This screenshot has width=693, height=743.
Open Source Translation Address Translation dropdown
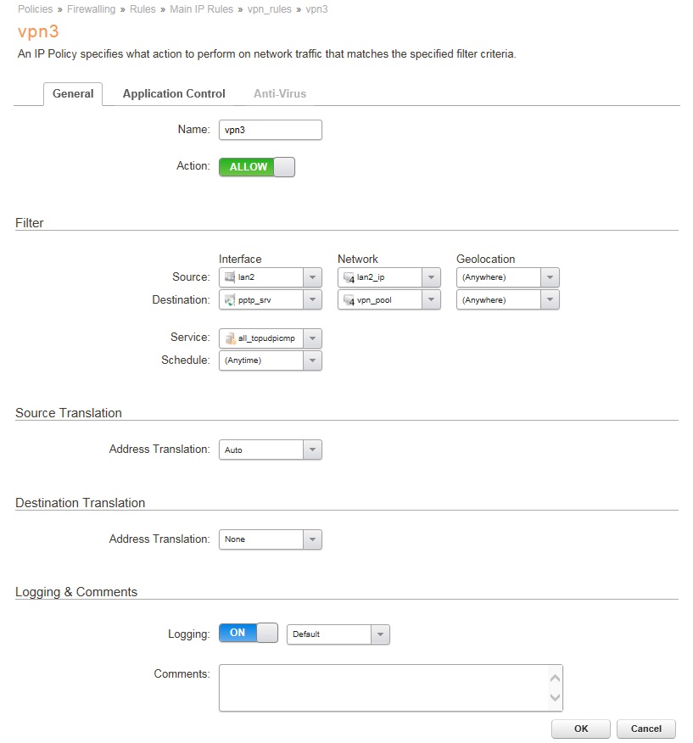312,450
